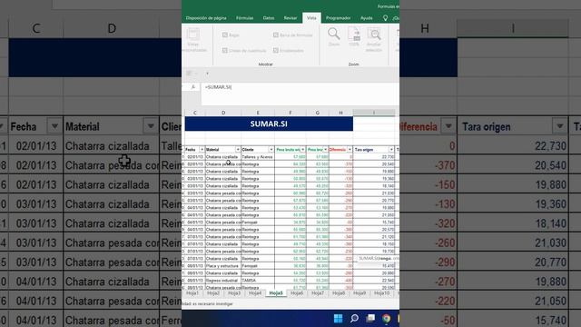Click the insert function fx icon
Screen dimensions: 581x327
[x=193, y=87]
